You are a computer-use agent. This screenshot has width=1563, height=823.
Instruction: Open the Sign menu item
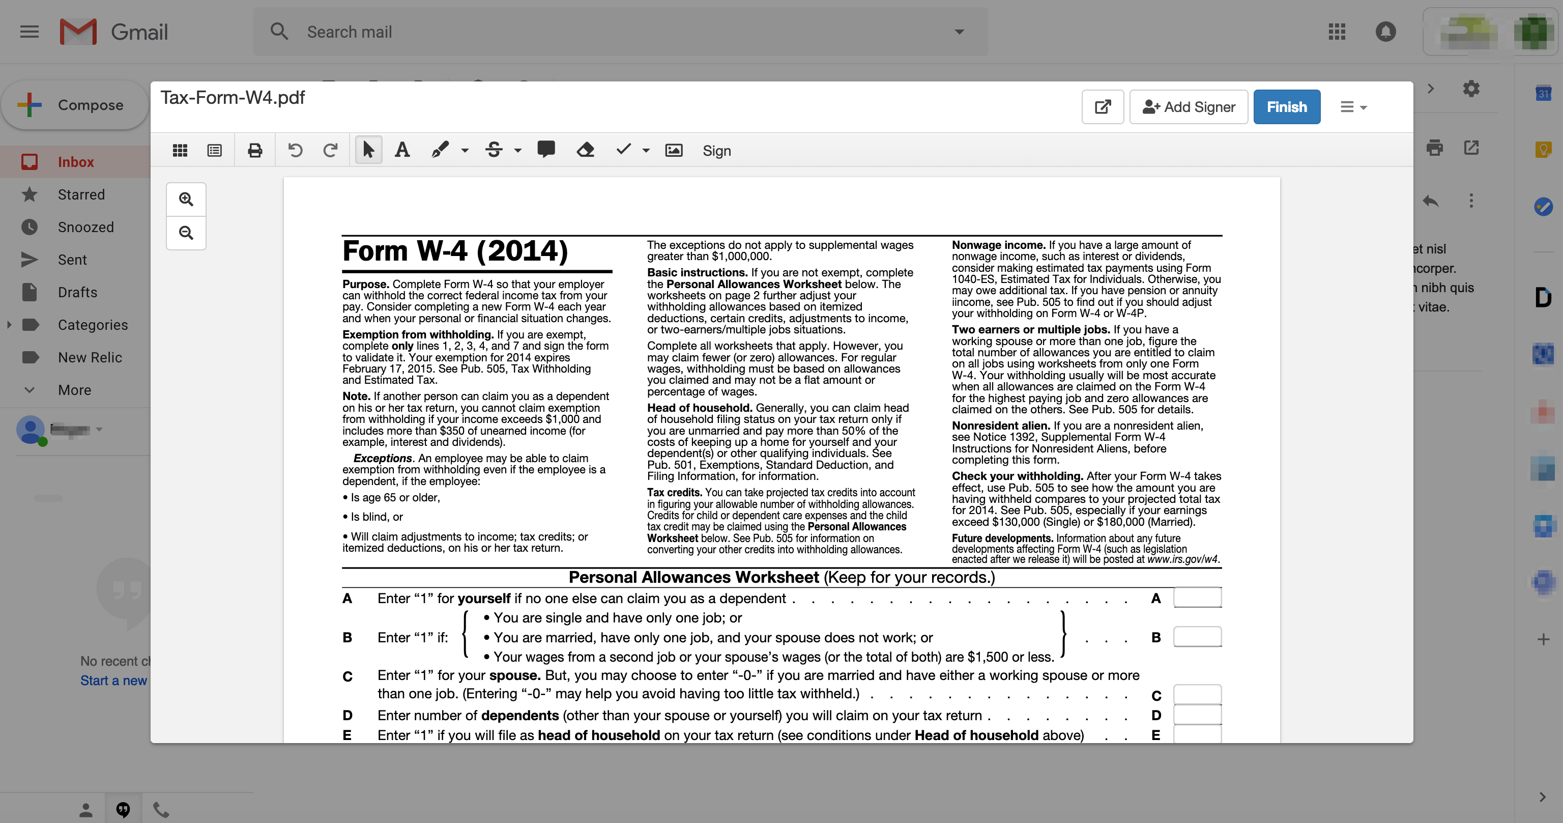coord(716,151)
